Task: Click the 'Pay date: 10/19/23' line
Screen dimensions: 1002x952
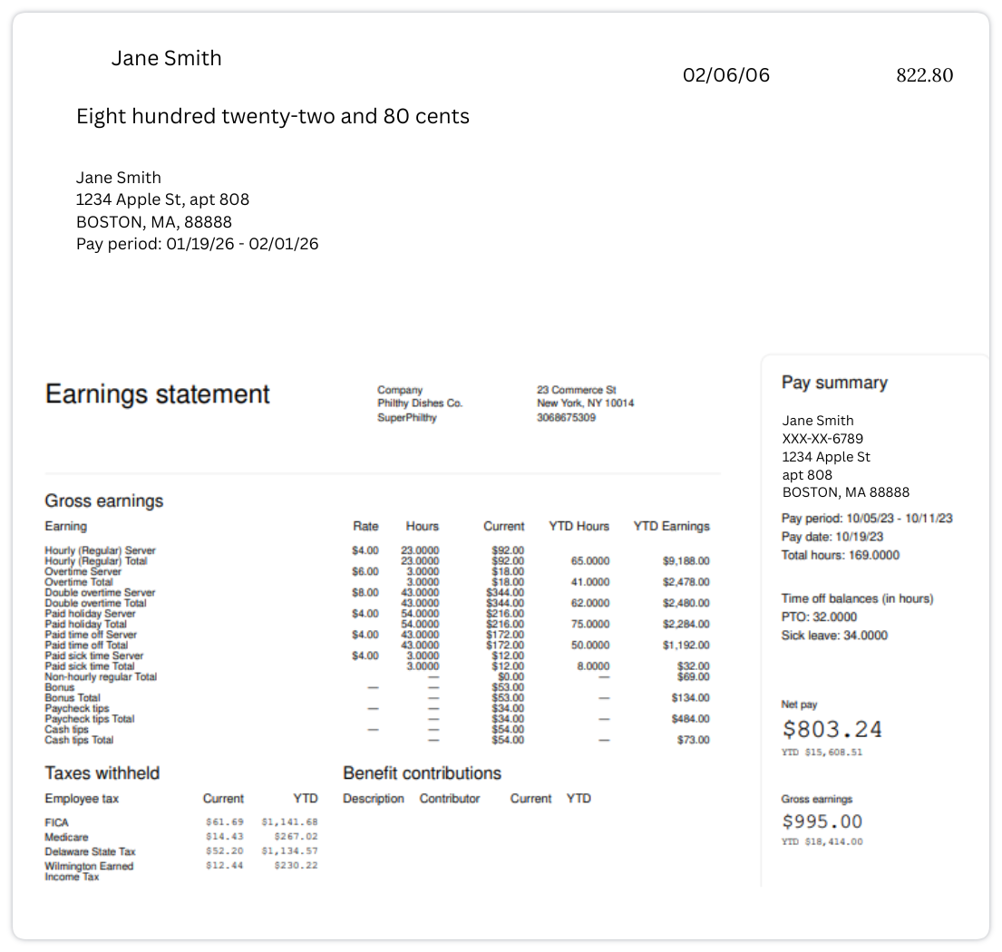Action: point(832,537)
